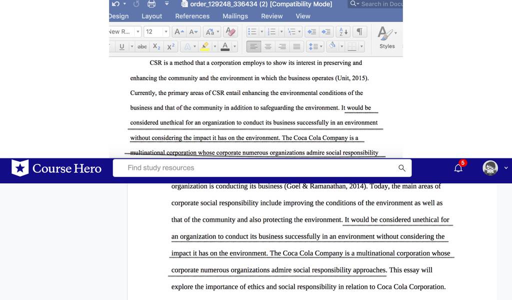The width and height of the screenshot is (512, 300).
Task: Expand the font name dropdown
Action: [138, 31]
